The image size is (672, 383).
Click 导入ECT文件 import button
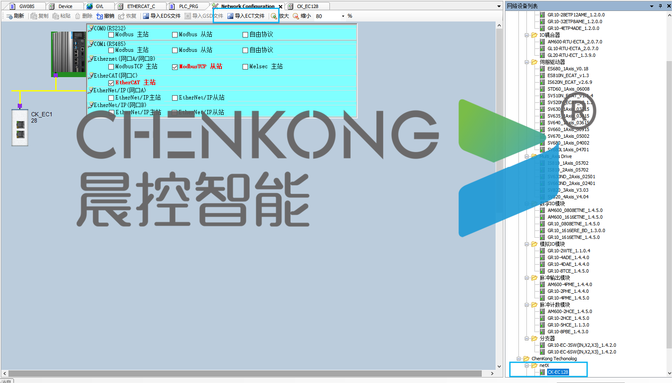point(246,16)
